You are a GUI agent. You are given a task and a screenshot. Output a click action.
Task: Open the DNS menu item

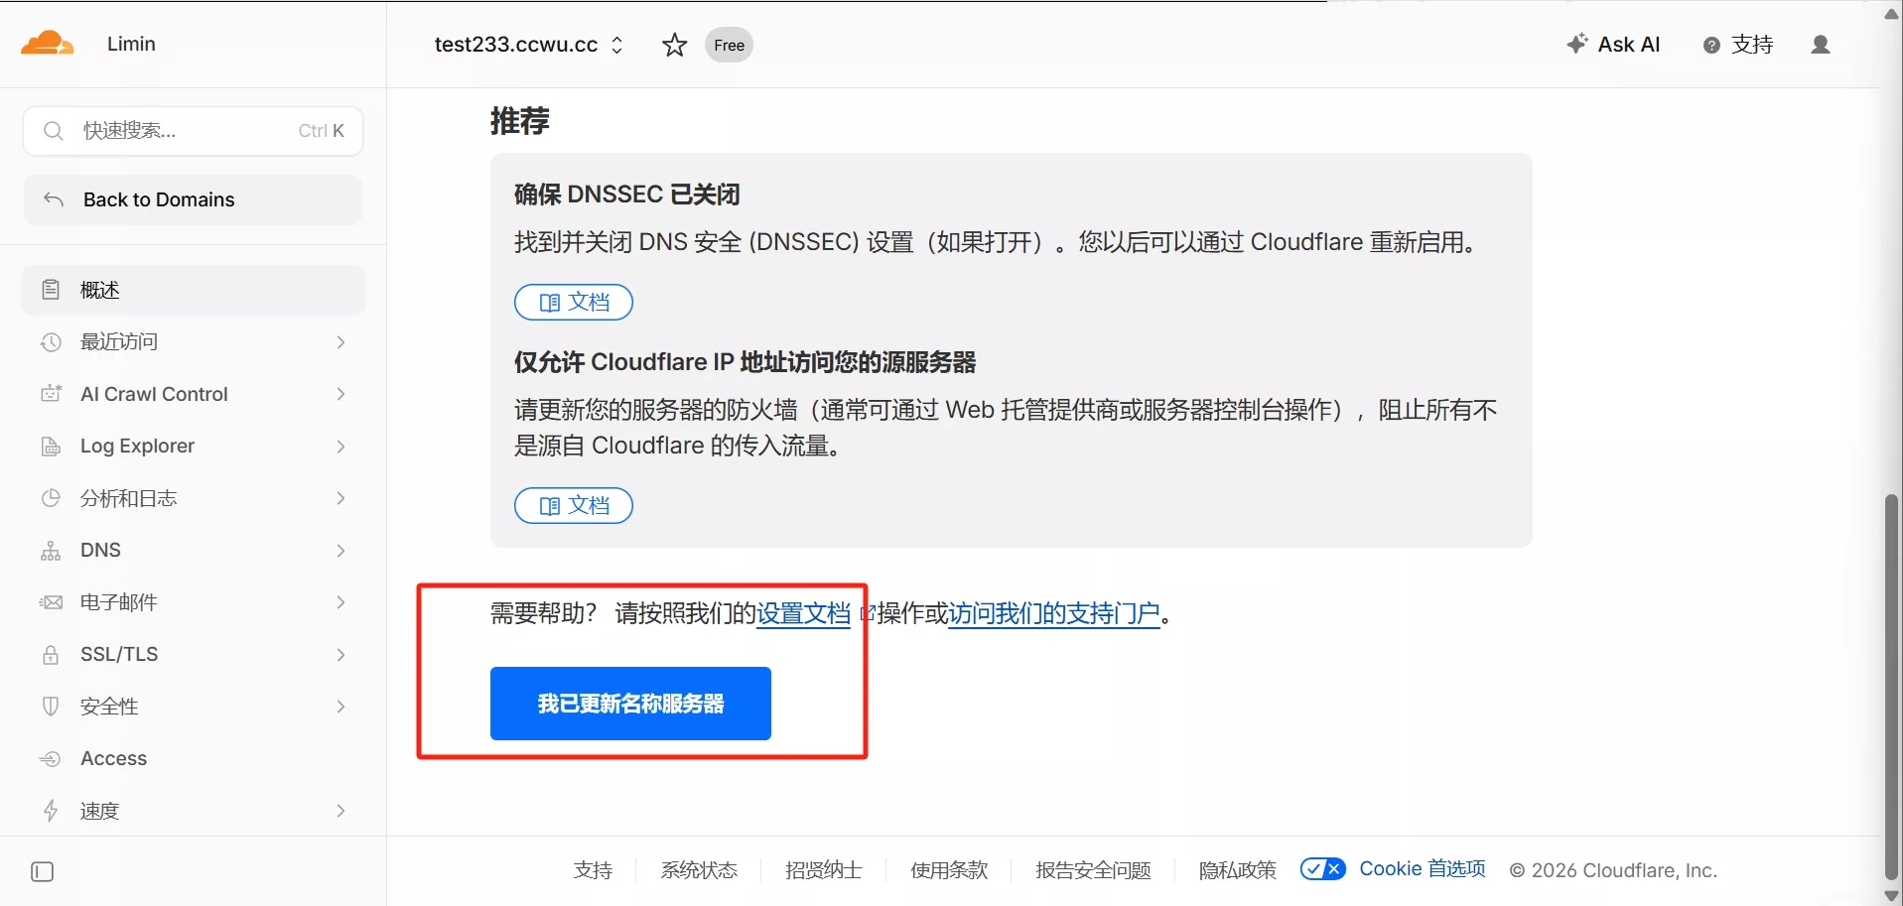pos(193,551)
